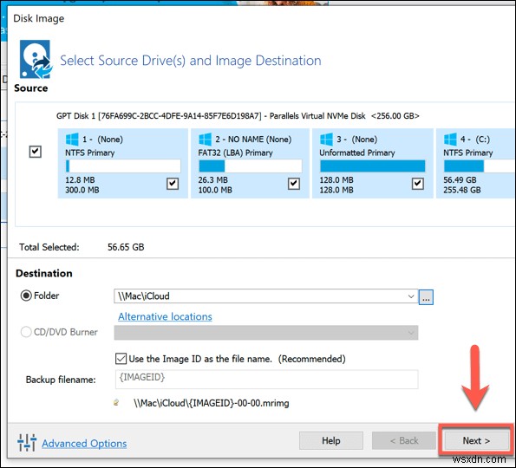
Task: Click partition 2 NO NAME usage bar
Action: (251, 166)
